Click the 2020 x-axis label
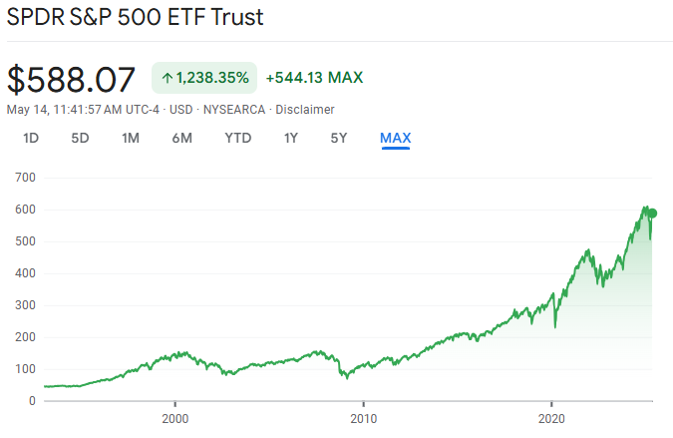 551,419
